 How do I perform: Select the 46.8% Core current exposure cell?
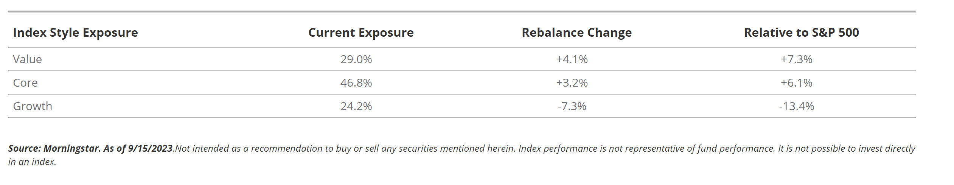click(x=356, y=83)
